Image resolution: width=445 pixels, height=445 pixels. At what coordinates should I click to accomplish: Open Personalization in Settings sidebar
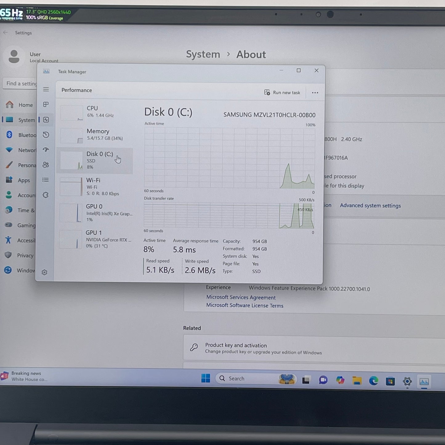[x=20, y=165]
